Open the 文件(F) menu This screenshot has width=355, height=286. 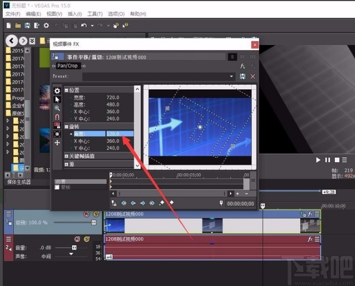coord(13,14)
